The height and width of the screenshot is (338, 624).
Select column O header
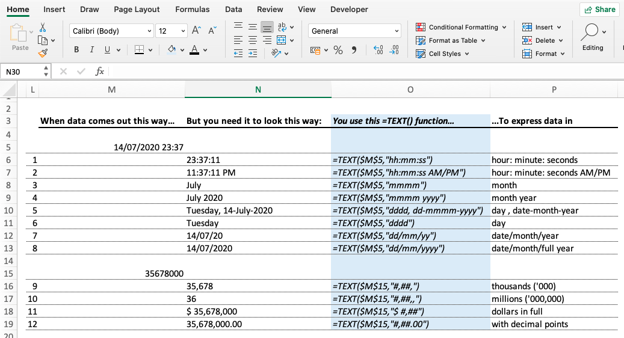tap(410, 90)
